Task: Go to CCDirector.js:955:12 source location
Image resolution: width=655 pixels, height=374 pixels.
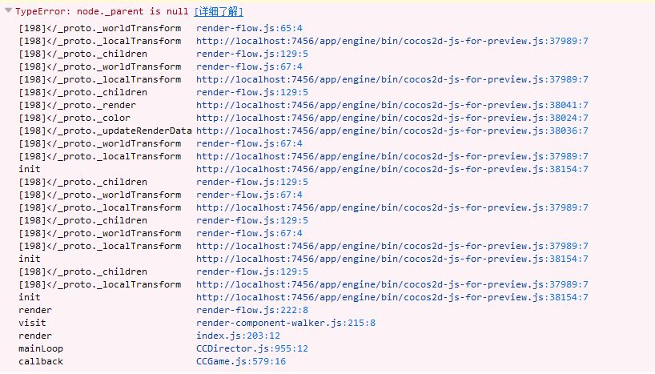Action: 252,348
